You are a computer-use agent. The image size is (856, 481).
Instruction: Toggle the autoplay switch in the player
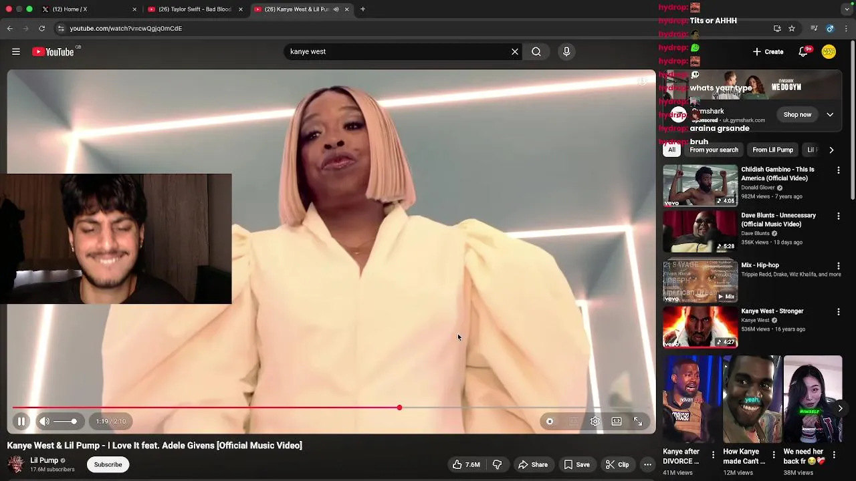point(550,421)
